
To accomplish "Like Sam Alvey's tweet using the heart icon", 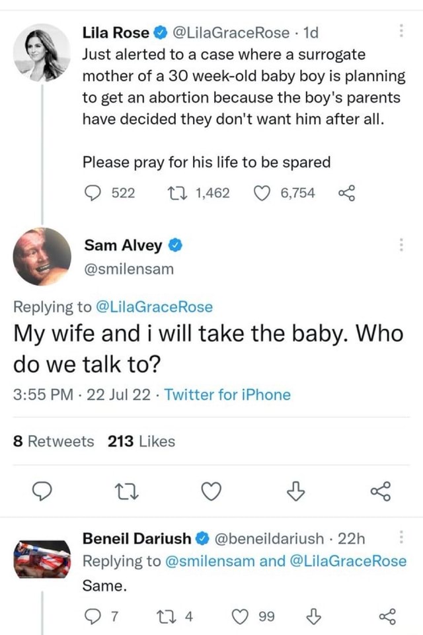I will (210, 491).
